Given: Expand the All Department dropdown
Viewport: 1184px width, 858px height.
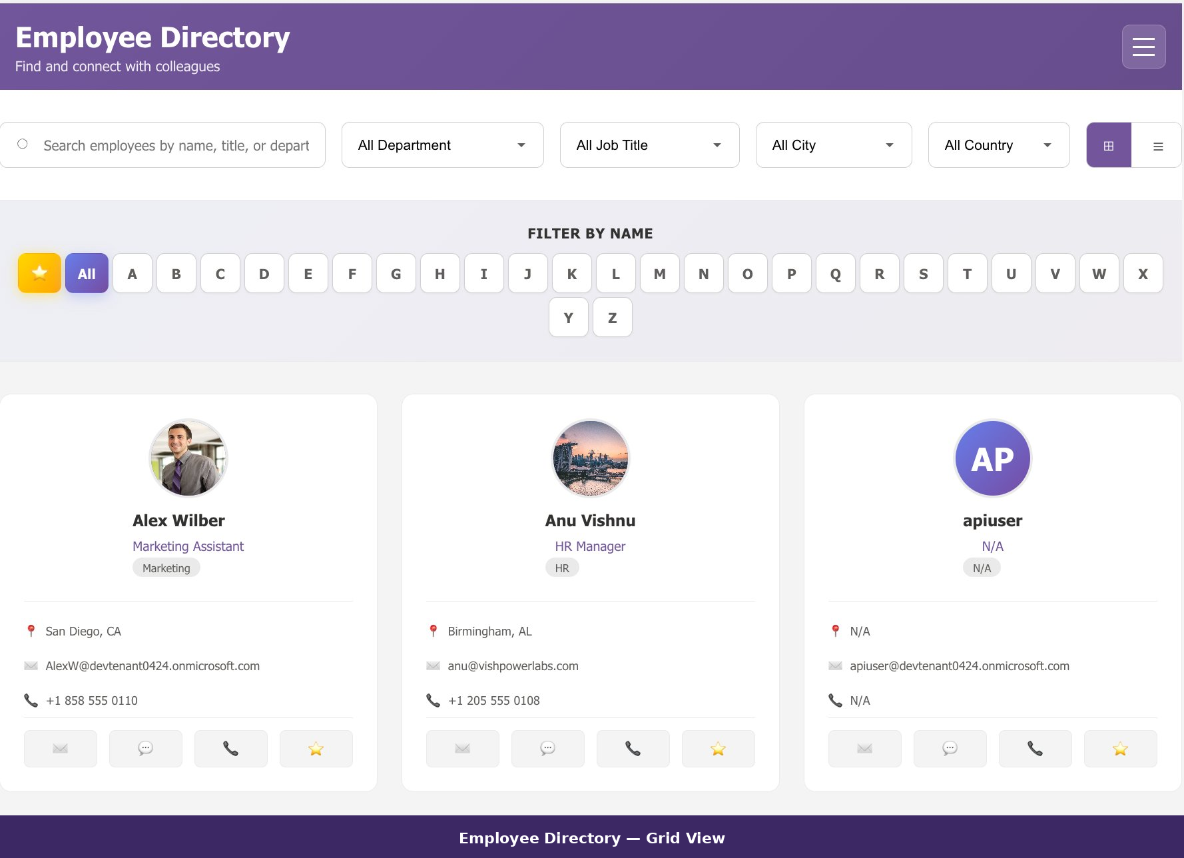Looking at the screenshot, I should [443, 145].
